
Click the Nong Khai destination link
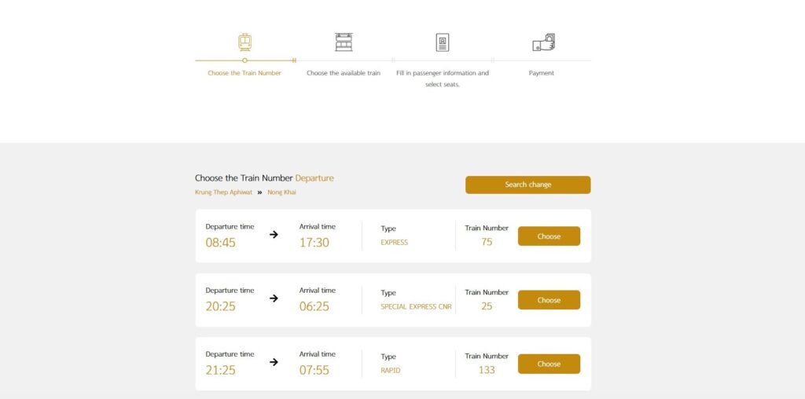tap(281, 192)
